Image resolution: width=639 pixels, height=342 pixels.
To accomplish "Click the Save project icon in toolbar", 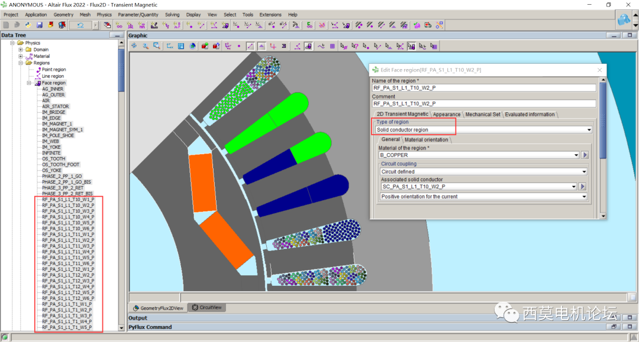I will tap(40, 25).
